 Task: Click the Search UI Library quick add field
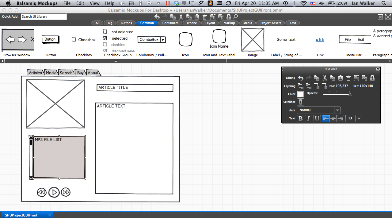pos(44,16)
